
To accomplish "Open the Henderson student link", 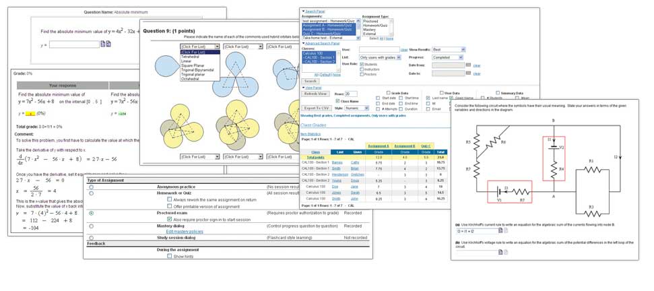I will point(340,174).
